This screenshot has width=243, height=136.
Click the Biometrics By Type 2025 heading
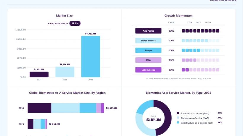point(178,93)
